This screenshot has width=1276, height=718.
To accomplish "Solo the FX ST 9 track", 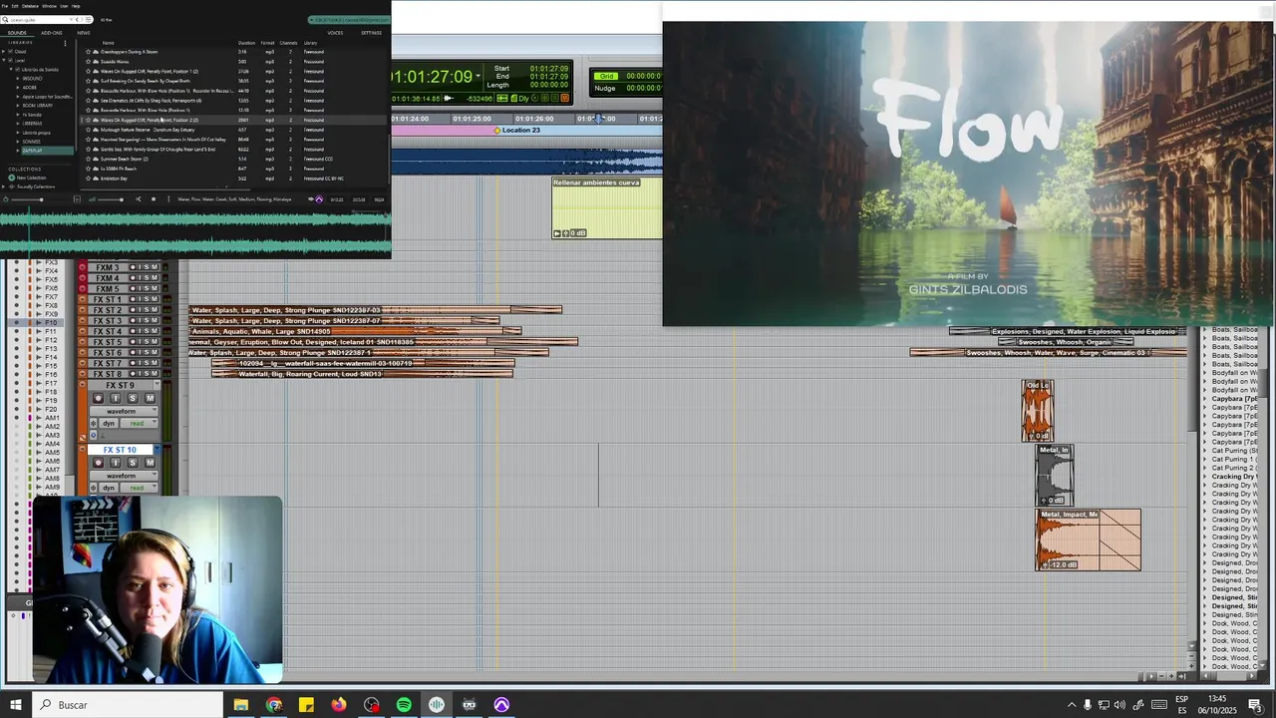I will (133, 399).
